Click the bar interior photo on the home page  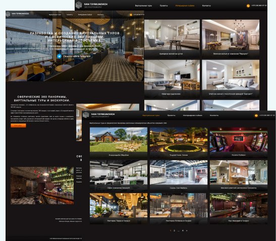tap(42, 186)
